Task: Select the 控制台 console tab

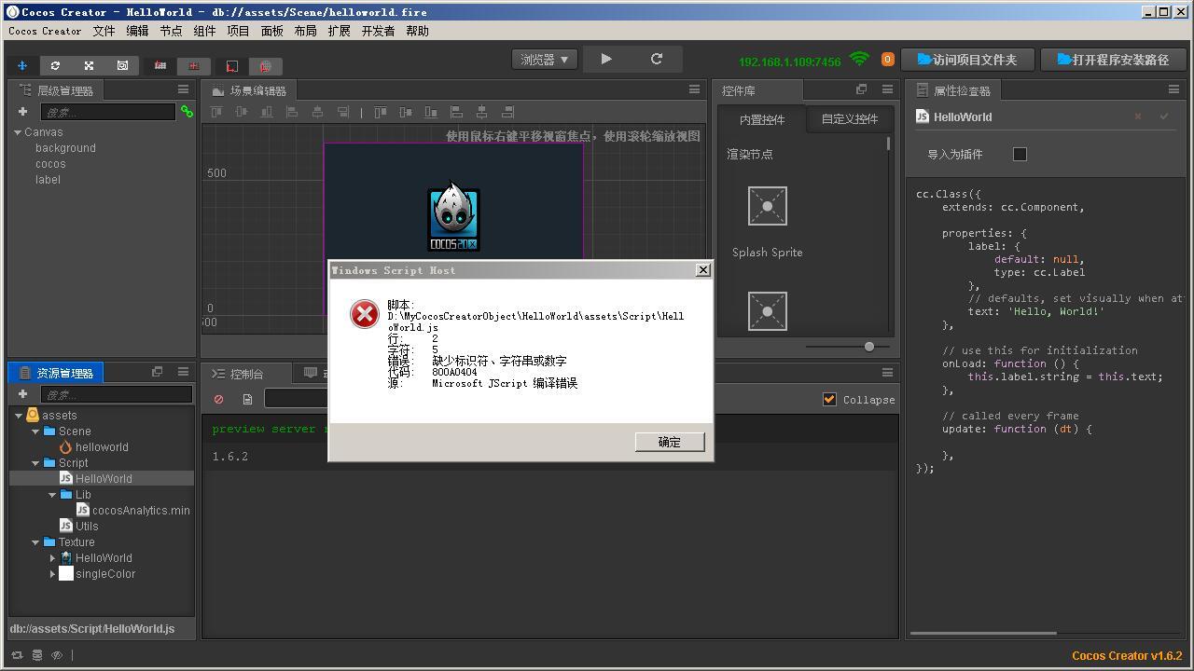Action: coord(238,374)
